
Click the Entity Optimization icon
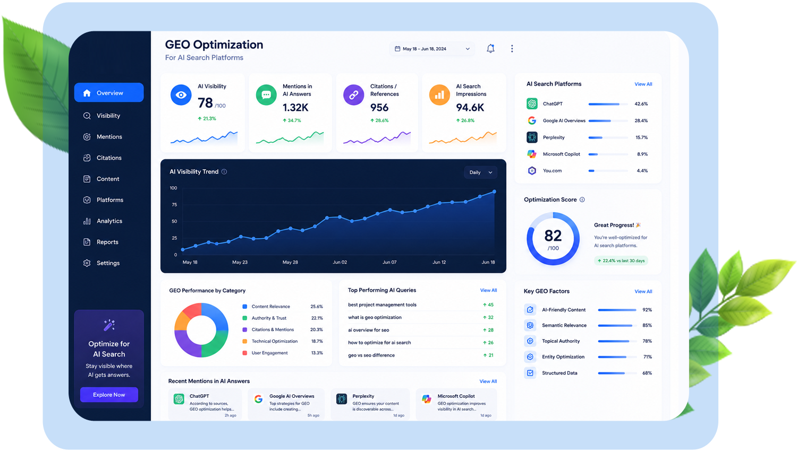click(530, 357)
